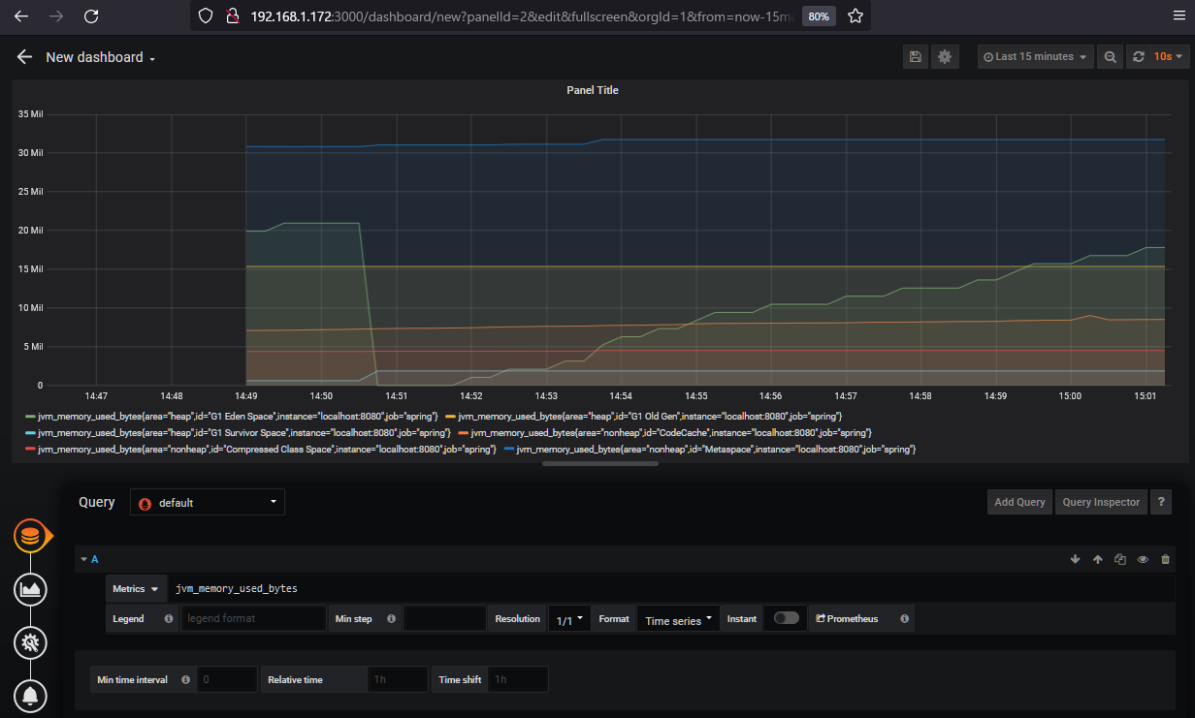Screen dimensions: 1195x718
Task: Open the General settings gear tab in sidebar
Action: pos(31,642)
